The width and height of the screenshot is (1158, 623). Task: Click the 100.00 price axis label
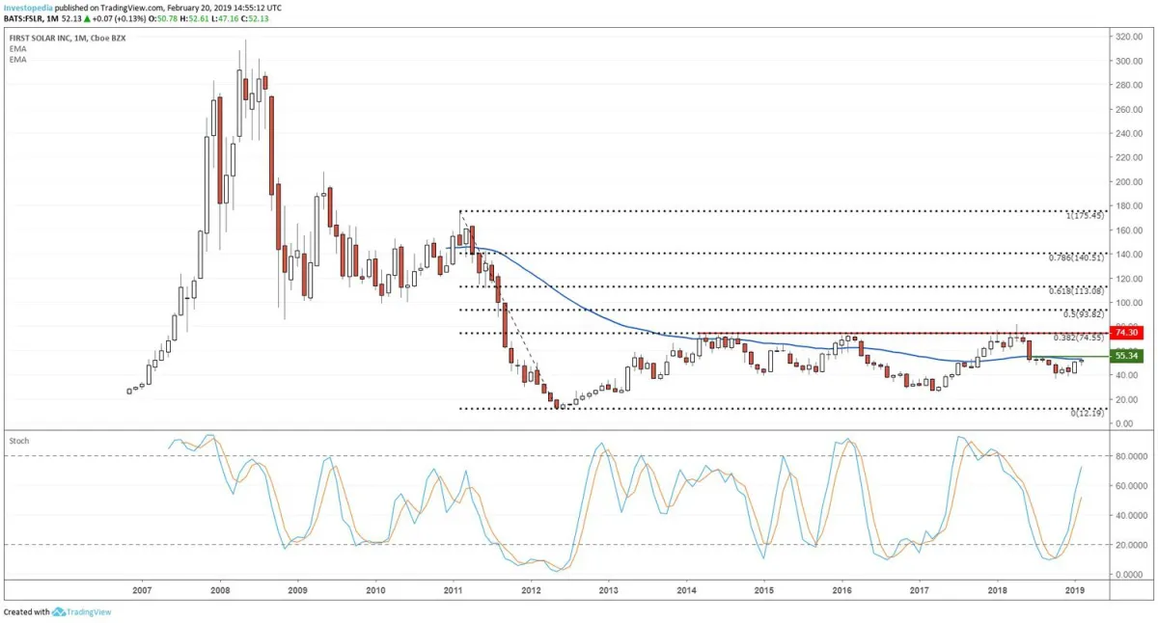click(1129, 303)
